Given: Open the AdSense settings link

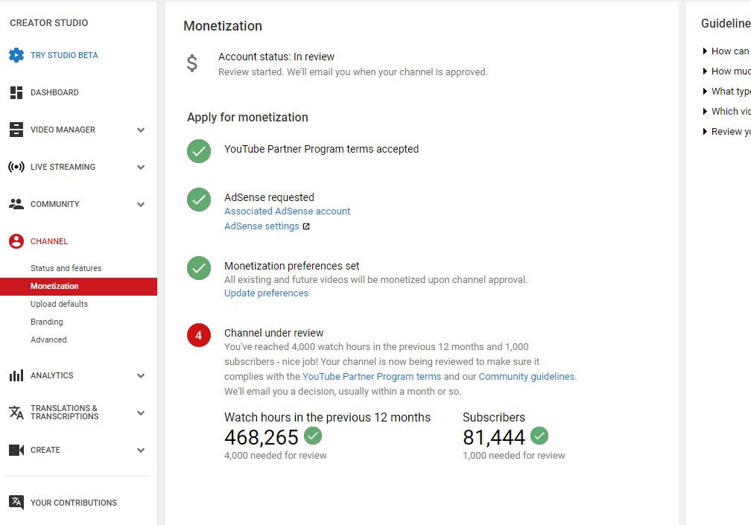Looking at the screenshot, I should click(262, 226).
